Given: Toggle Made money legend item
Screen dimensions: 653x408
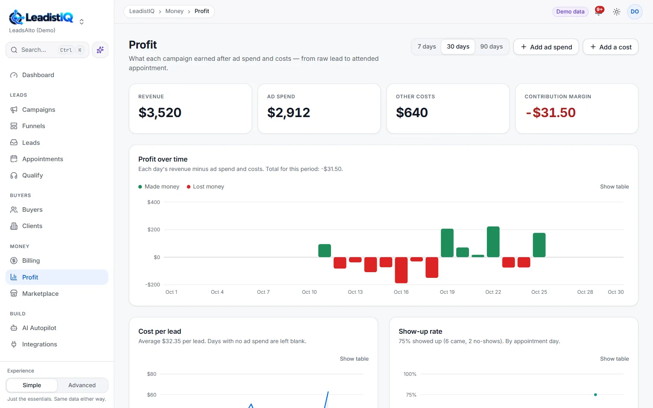Looking at the screenshot, I should (x=159, y=186).
